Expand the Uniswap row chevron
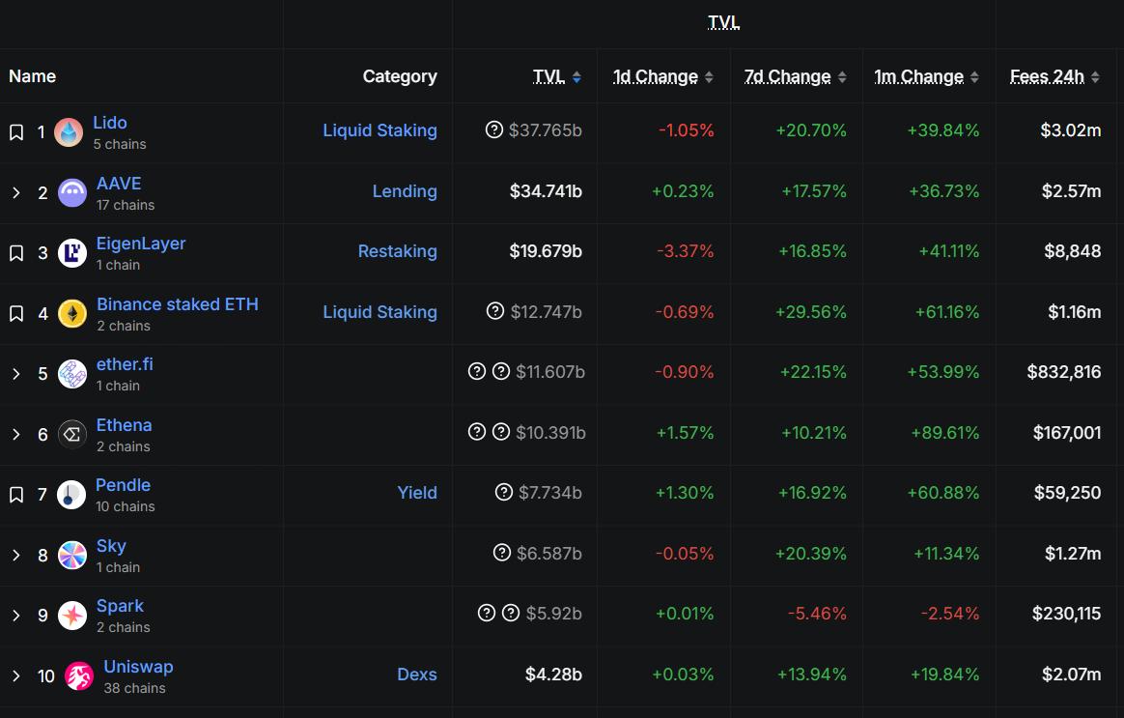 click(x=16, y=675)
